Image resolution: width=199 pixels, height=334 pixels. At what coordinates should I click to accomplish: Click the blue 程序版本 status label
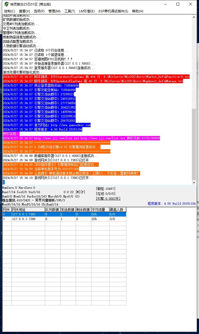(171, 204)
